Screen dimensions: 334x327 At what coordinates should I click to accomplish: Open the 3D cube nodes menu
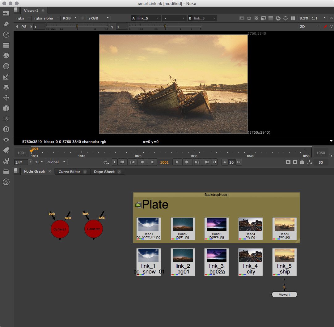point(6,108)
